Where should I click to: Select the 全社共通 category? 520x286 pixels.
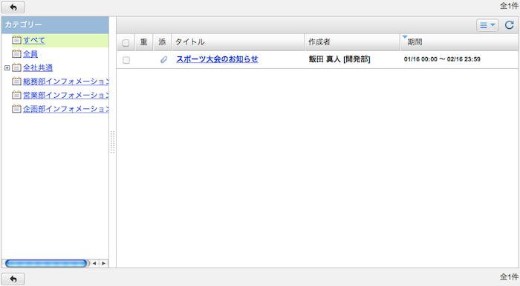tap(38, 67)
